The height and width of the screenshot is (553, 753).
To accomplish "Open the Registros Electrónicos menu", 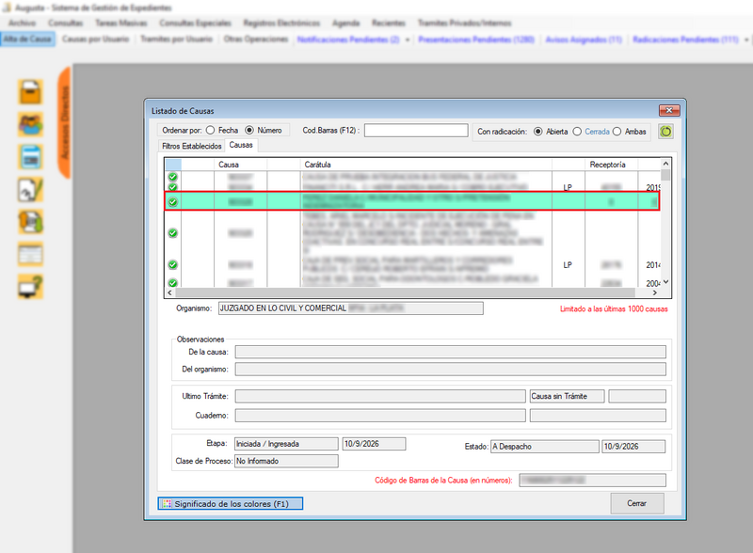I will 281,23.
